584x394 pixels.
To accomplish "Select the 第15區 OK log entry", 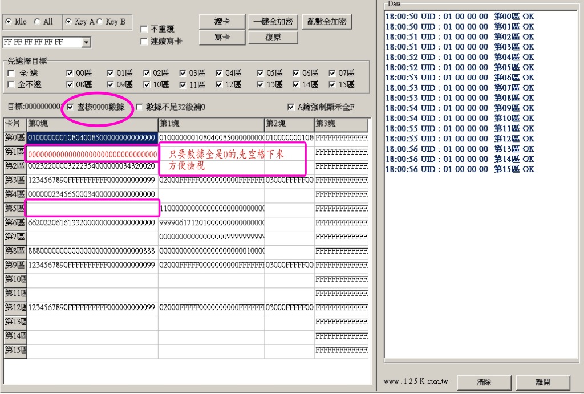I will 460,169.
